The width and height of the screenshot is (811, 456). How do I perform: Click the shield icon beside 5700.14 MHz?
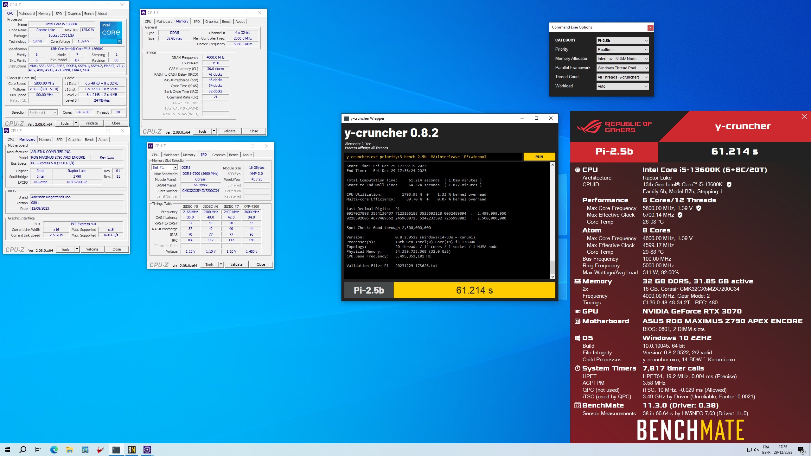680,215
